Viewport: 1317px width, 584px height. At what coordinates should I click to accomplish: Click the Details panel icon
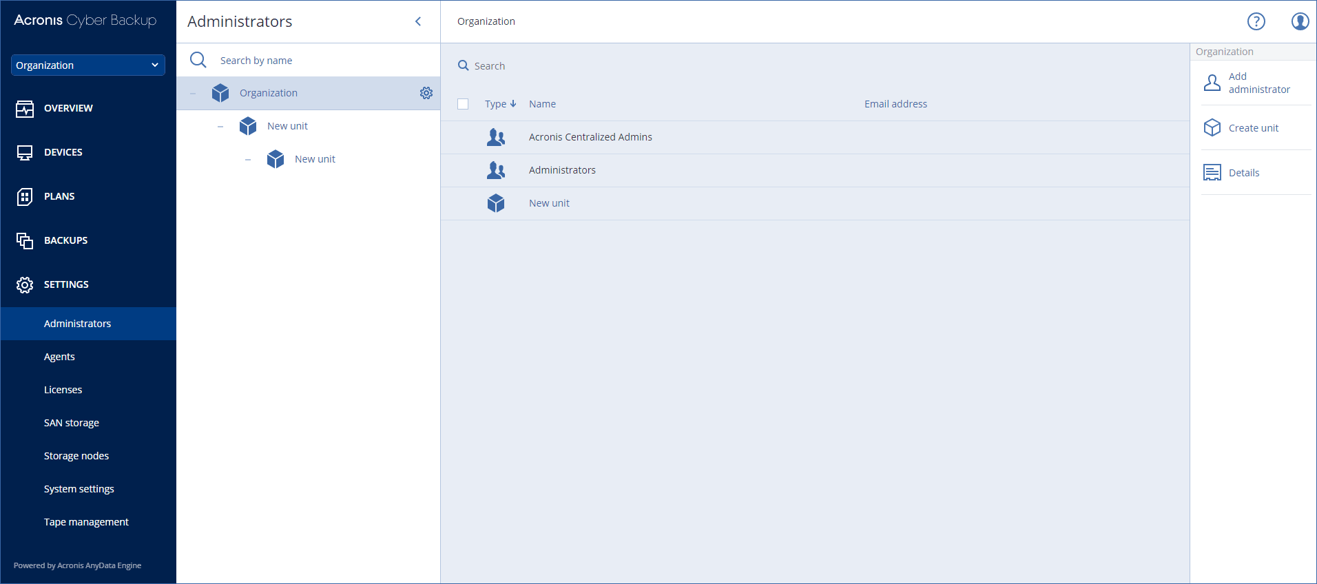click(1212, 173)
